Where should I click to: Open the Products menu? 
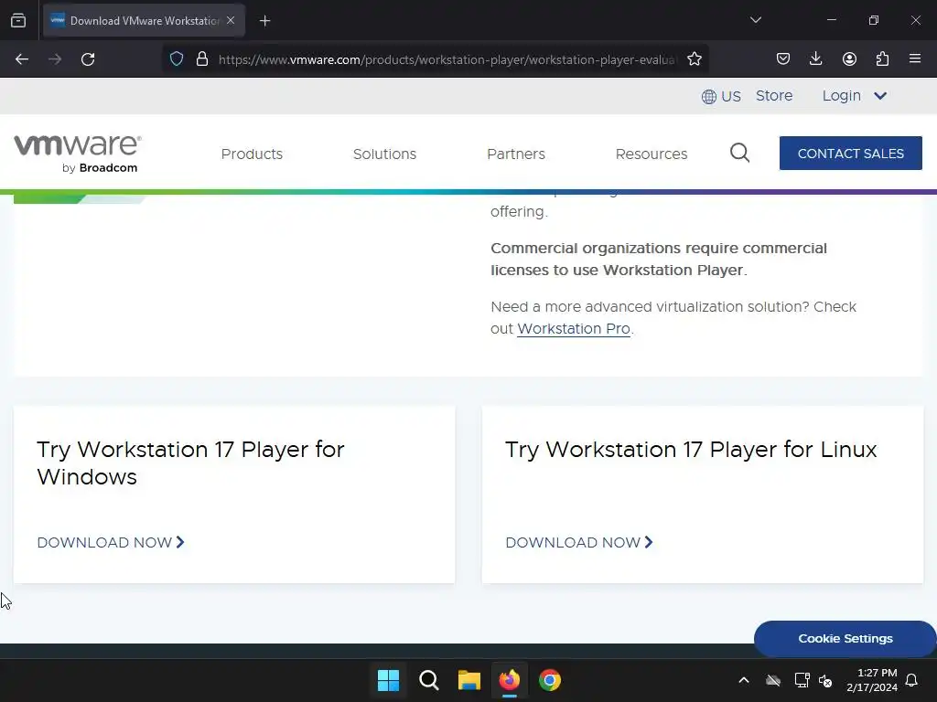click(252, 154)
